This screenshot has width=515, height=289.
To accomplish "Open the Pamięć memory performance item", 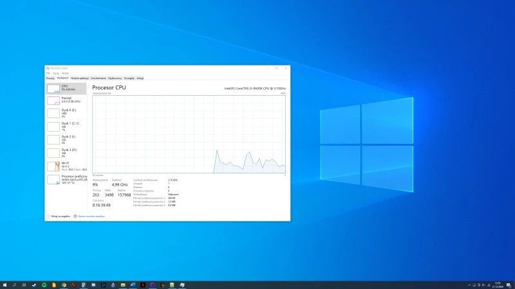I will coord(66,100).
